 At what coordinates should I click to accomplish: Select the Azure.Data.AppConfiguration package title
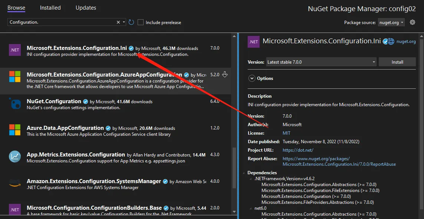point(65,128)
